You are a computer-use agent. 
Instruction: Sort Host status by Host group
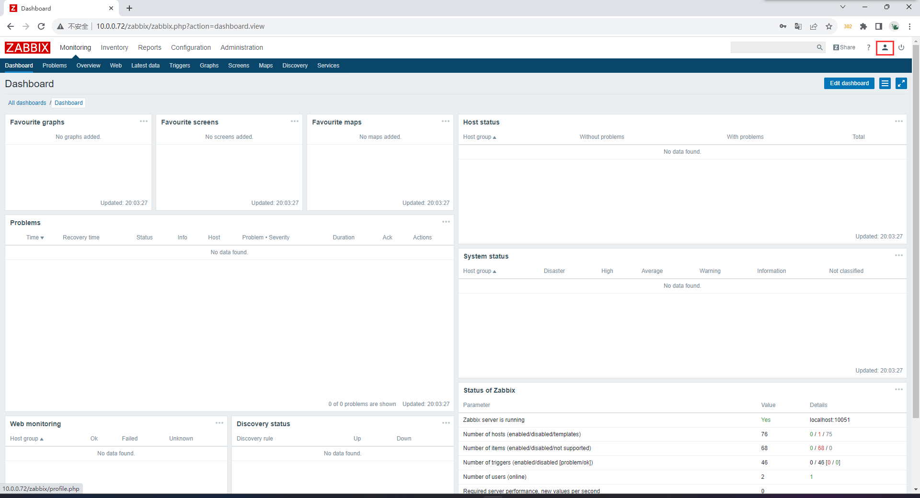[480, 137]
